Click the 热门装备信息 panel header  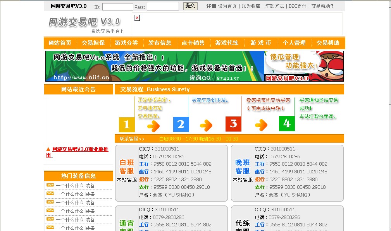[x=79, y=176]
